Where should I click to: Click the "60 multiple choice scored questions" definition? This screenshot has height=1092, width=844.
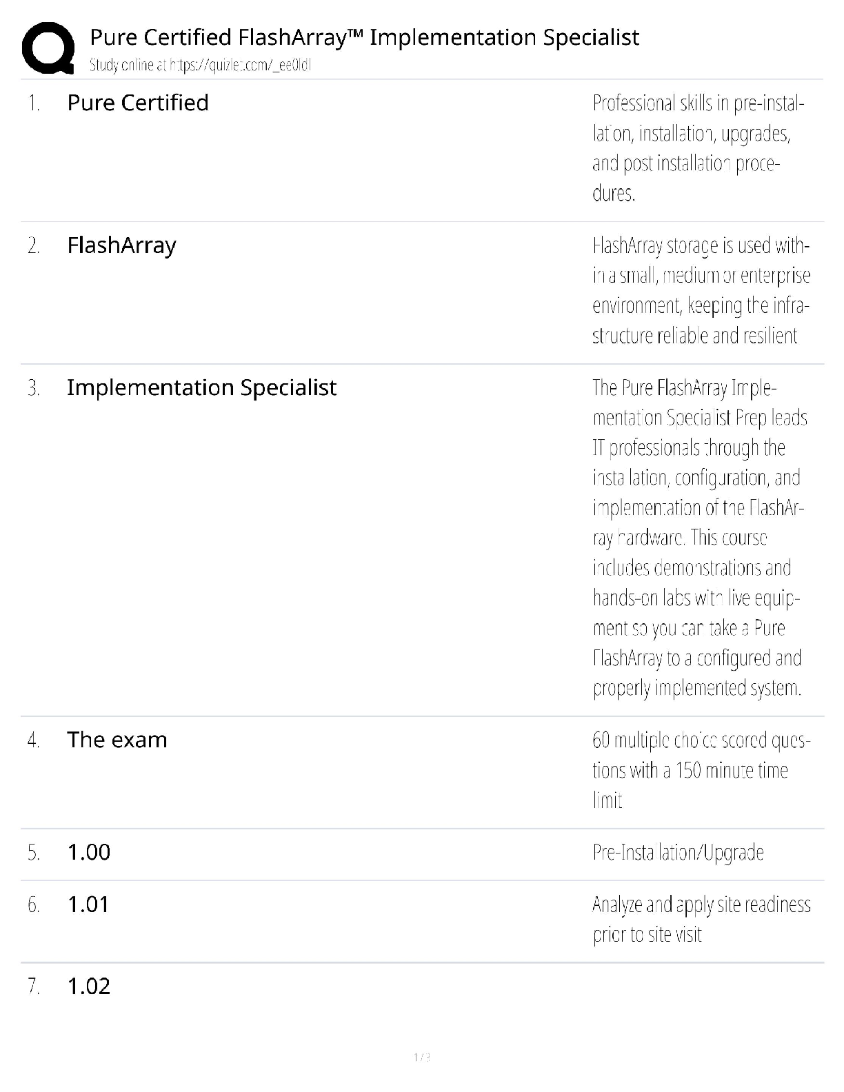pos(701,769)
